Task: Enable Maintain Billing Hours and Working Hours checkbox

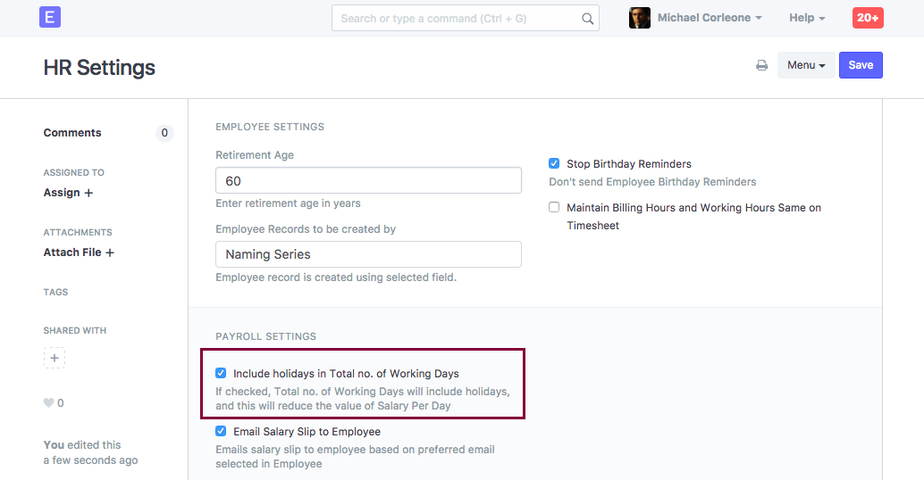Action: [554, 208]
